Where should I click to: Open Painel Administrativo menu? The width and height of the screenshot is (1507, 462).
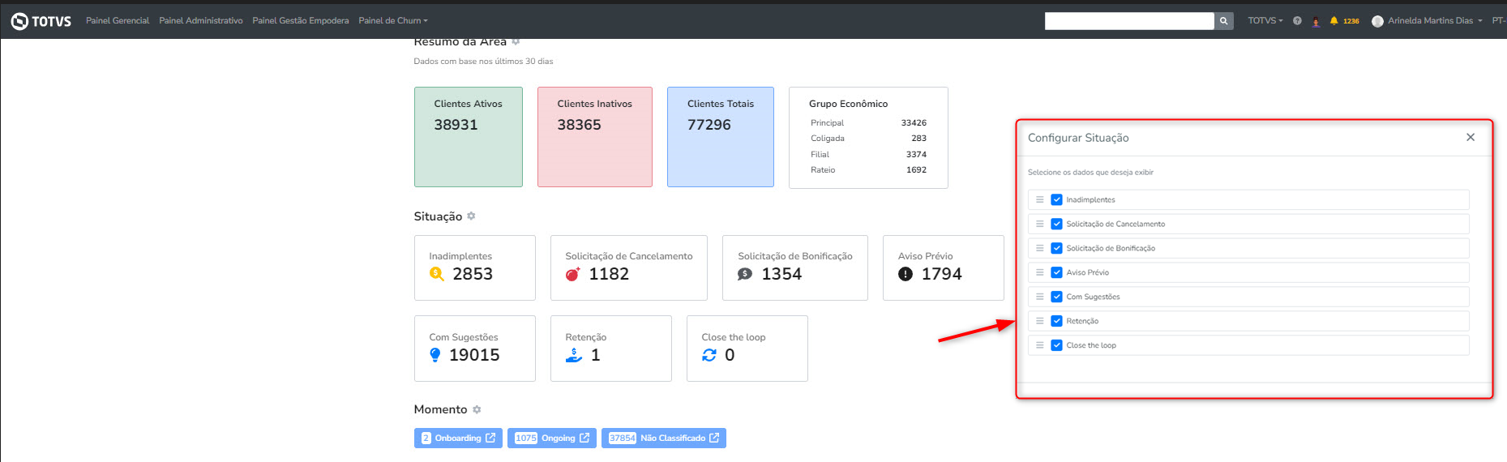click(x=201, y=21)
